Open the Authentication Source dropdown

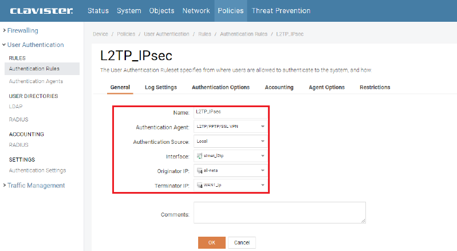pos(230,141)
